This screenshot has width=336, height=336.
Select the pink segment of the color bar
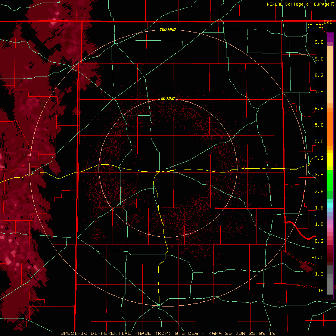tap(330, 226)
